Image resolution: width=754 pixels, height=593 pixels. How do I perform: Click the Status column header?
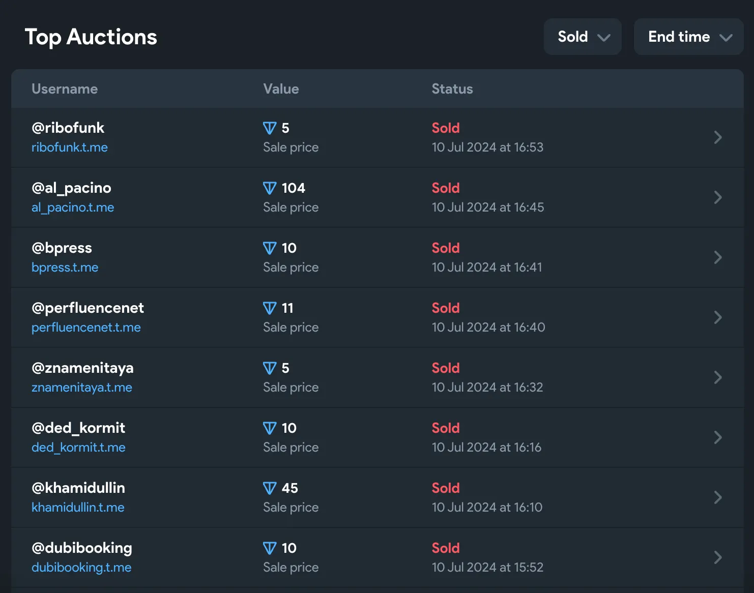[452, 89]
